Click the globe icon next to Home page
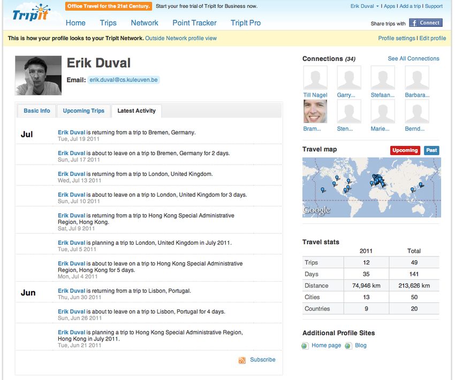 click(305, 346)
